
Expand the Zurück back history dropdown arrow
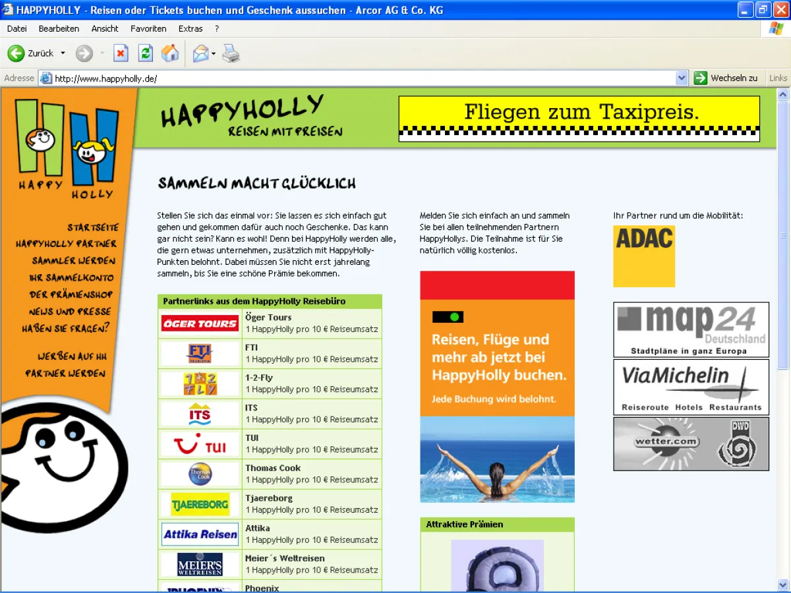63,53
